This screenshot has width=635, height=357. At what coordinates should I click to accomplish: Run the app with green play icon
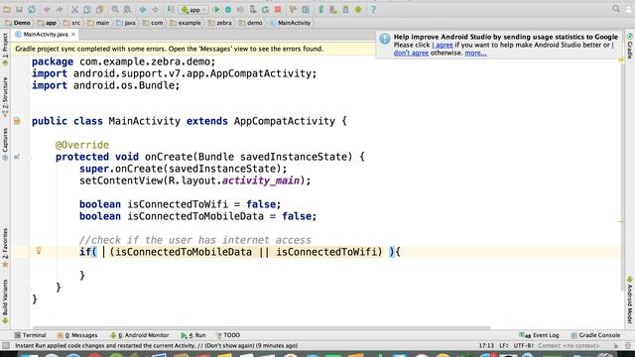216,9
